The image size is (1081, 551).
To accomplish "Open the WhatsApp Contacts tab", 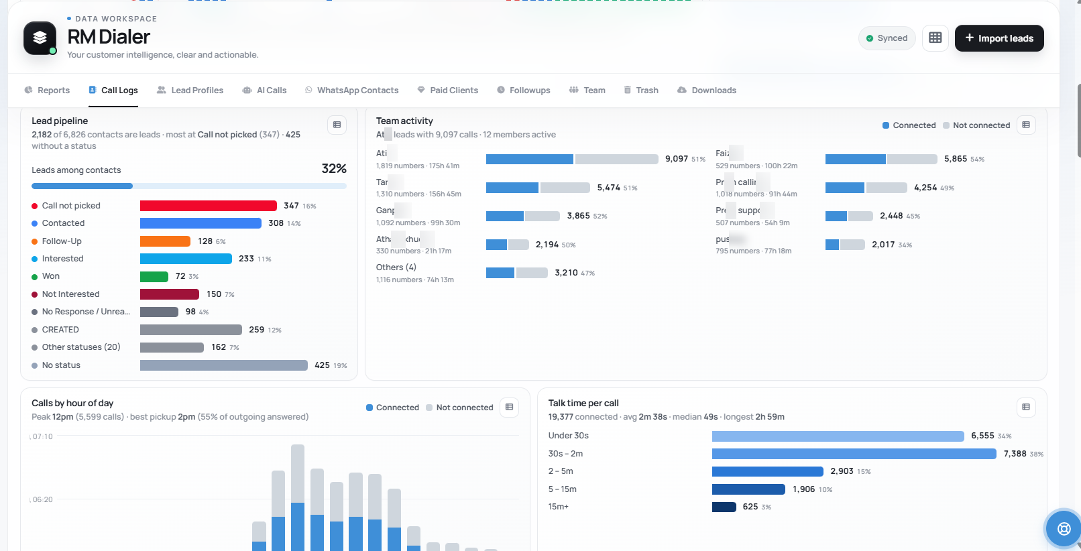I will (x=351, y=90).
